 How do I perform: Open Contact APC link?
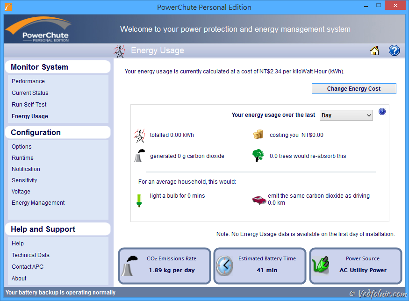(x=28, y=267)
